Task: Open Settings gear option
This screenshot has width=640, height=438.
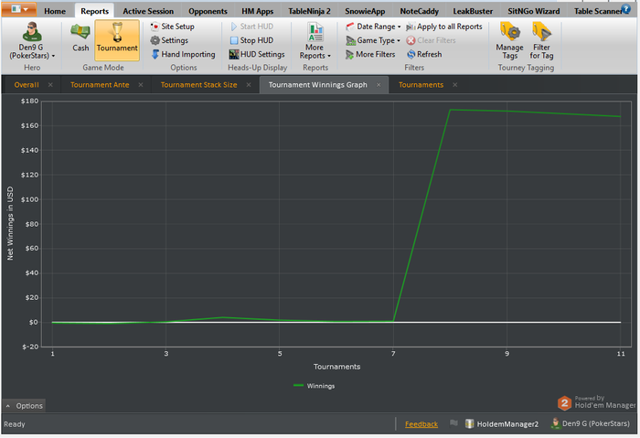Action: click(x=169, y=40)
